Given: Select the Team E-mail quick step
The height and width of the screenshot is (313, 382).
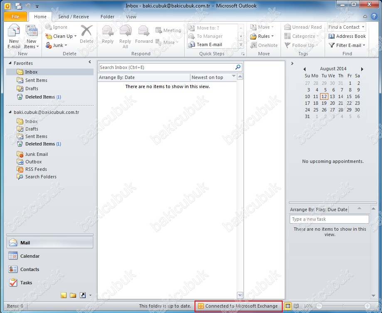Looking at the screenshot, I should pos(212,44).
